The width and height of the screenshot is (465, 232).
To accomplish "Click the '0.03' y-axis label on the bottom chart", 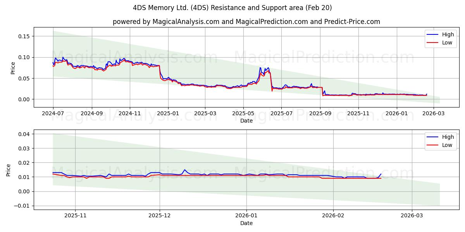I will pos(24,148).
